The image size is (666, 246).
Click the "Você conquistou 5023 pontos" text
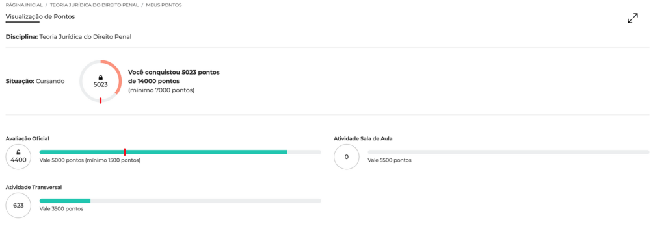[174, 72]
